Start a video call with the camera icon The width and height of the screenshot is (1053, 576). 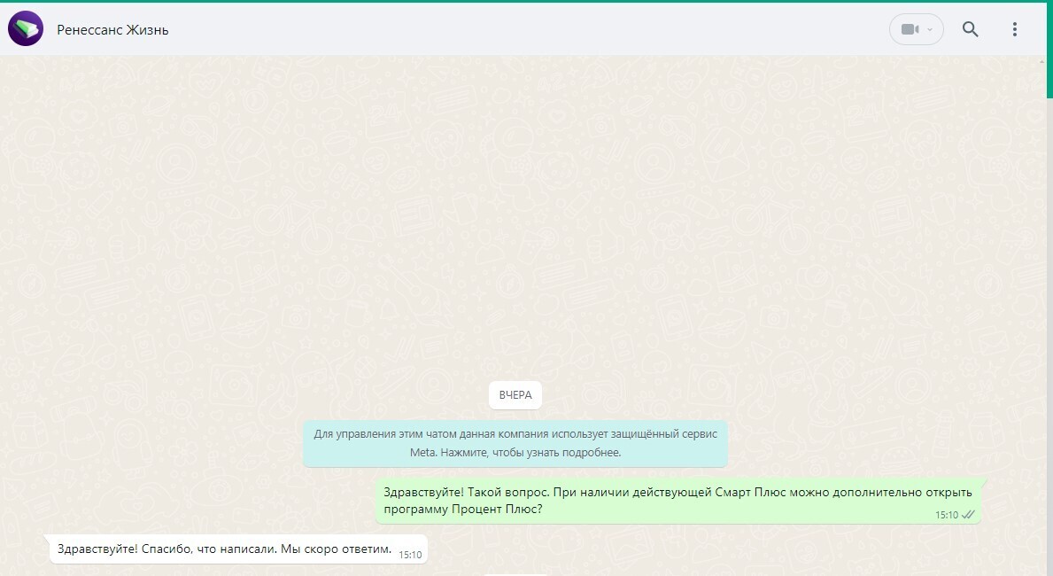tap(909, 29)
